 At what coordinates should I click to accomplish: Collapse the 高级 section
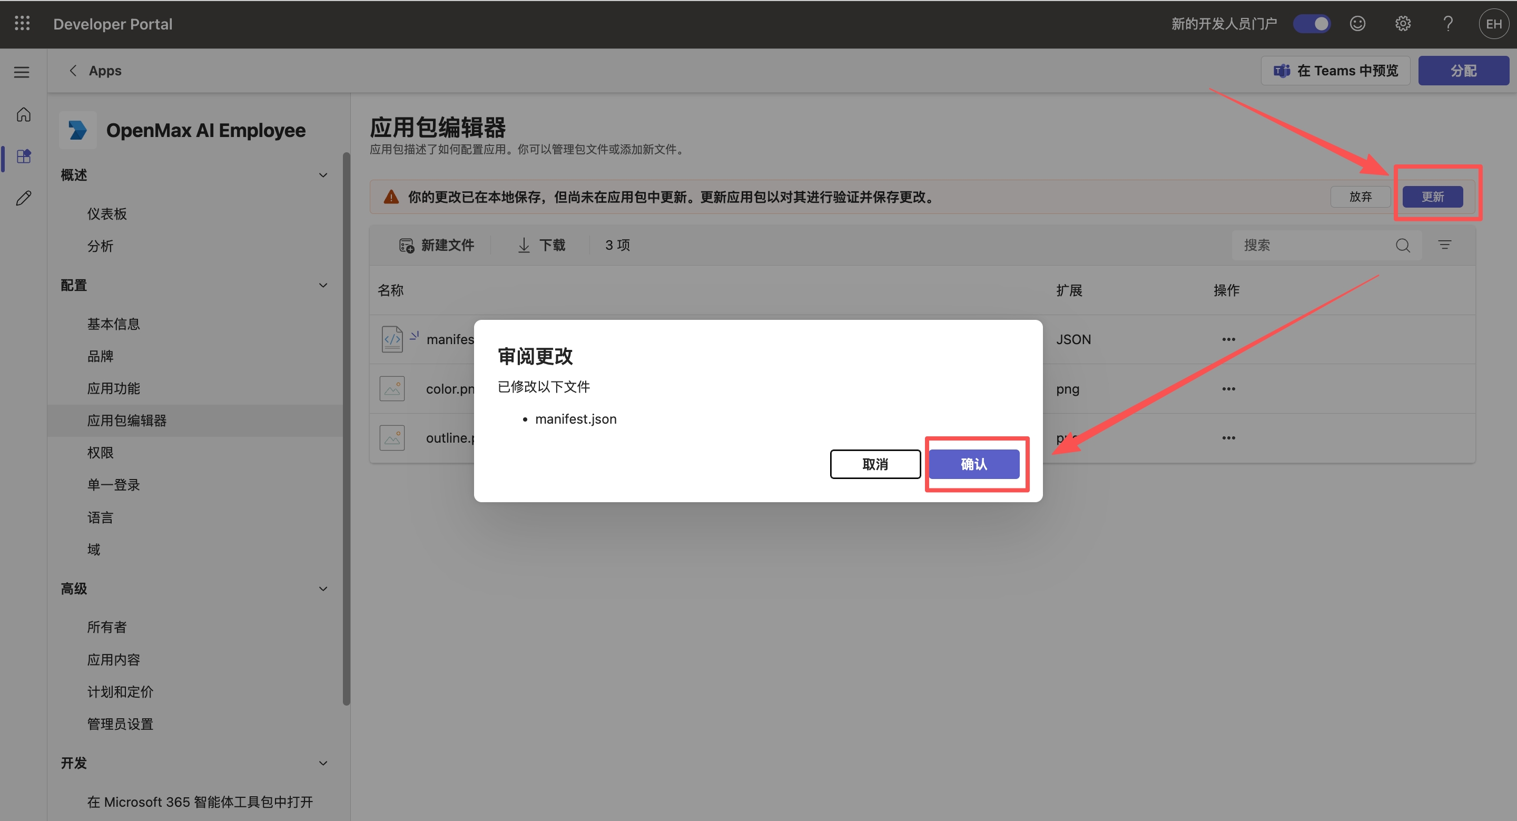point(323,589)
